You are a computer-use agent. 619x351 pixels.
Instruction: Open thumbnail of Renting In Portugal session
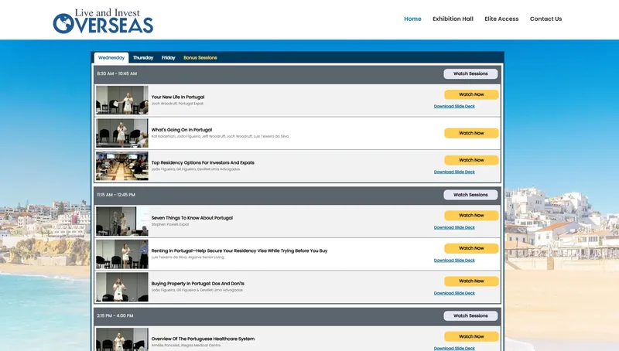click(x=122, y=254)
